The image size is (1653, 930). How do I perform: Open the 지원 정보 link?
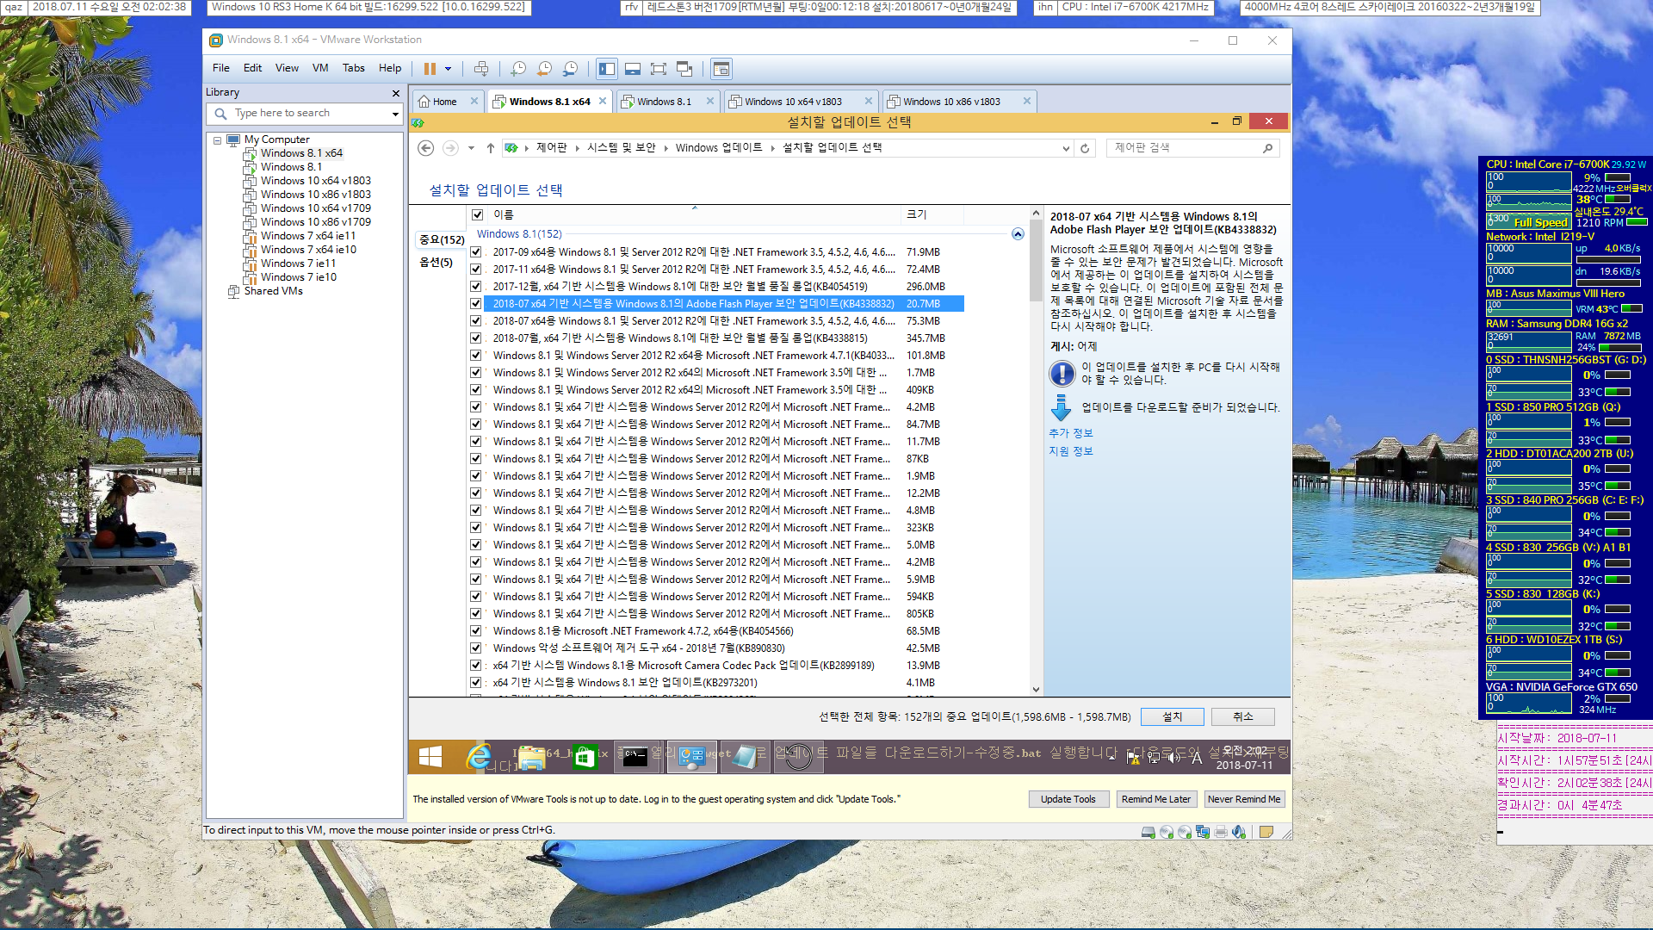tap(1070, 451)
